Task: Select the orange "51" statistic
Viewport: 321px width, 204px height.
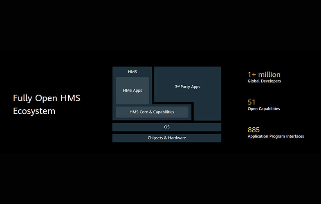Action: tap(251, 102)
